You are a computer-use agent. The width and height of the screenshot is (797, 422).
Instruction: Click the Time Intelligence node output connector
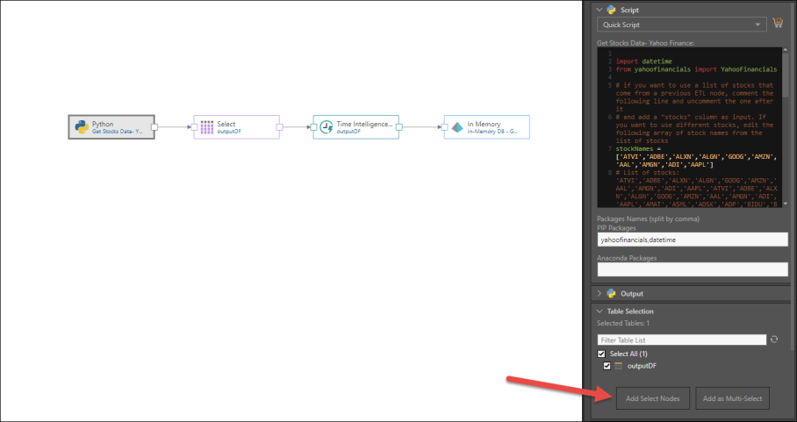coord(399,127)
